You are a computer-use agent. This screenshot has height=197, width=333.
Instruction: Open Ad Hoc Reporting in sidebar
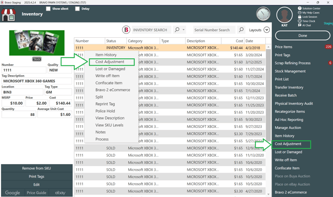pos(289,120)
